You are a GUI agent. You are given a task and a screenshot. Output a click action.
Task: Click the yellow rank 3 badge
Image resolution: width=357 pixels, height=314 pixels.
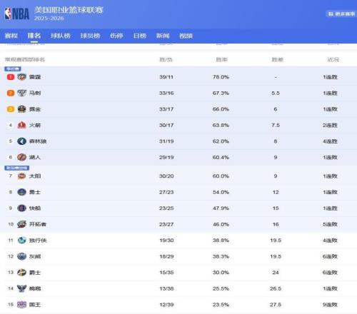[x=11, y=109]
